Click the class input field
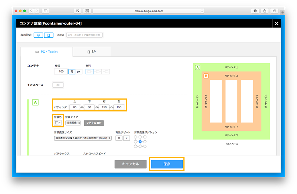 [84, 35]
